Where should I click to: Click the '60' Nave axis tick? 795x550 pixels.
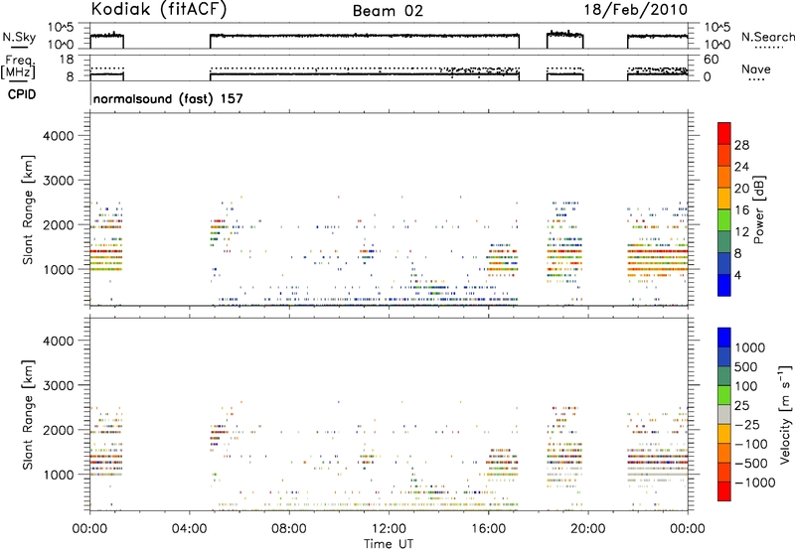click(711, 60)
